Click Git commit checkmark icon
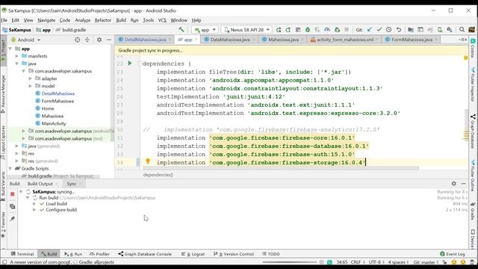This screenshot has width=478, height=269. coord(379,30)
